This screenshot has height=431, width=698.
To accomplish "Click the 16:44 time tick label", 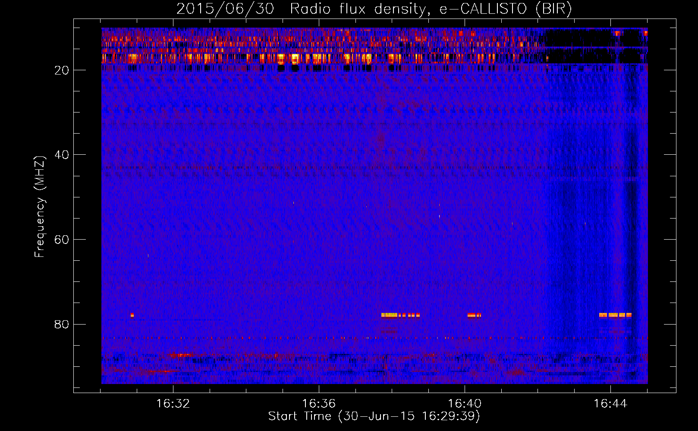I will pyautogui.click(x=610, y=404).
